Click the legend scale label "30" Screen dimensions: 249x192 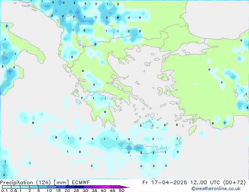pyautogui.click(x=85, y=190)
